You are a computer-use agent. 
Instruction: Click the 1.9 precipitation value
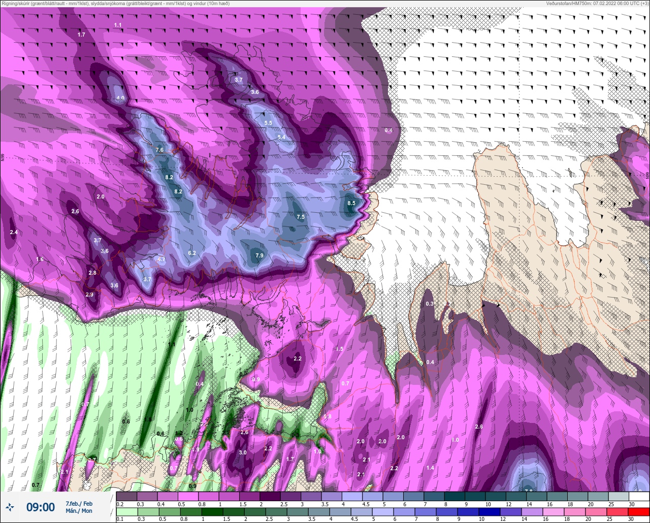point(196,449)
